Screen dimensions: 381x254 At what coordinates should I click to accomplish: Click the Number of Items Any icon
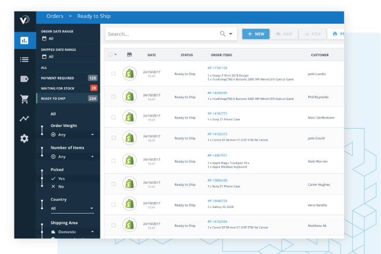tap(53, 156)
